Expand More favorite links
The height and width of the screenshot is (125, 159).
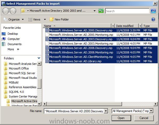13,49
